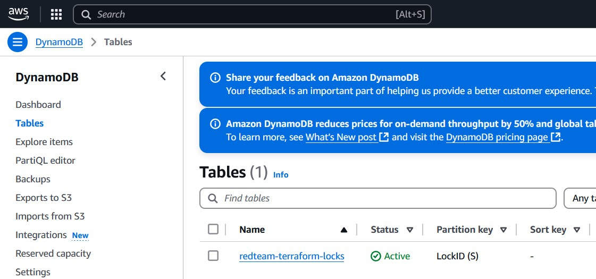Select the redteam-terraform-locks row checkbox

[x=213, y=256]
